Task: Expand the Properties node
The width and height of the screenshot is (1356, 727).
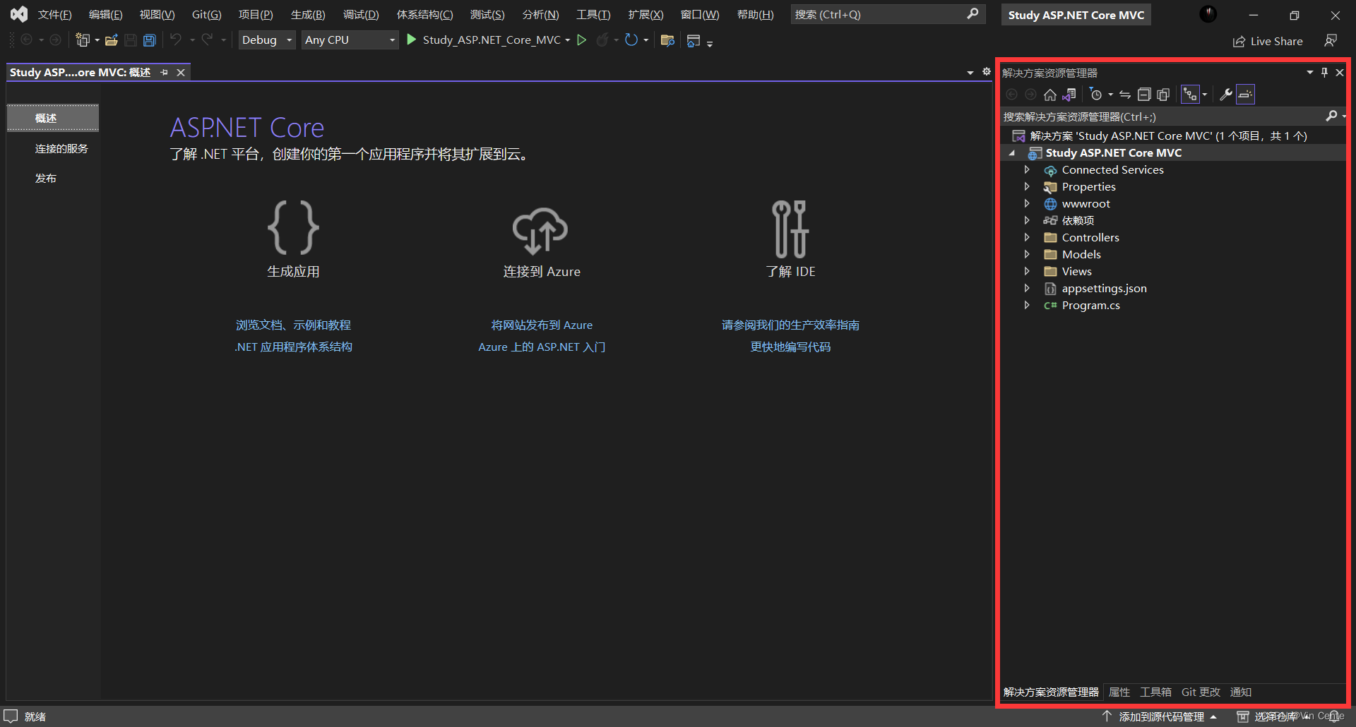Action: [1027, 187]
